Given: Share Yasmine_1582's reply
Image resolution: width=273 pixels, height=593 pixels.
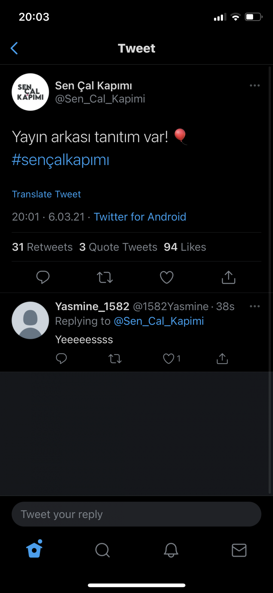Looking at the screenshot, I should click(x=222, y=359).
